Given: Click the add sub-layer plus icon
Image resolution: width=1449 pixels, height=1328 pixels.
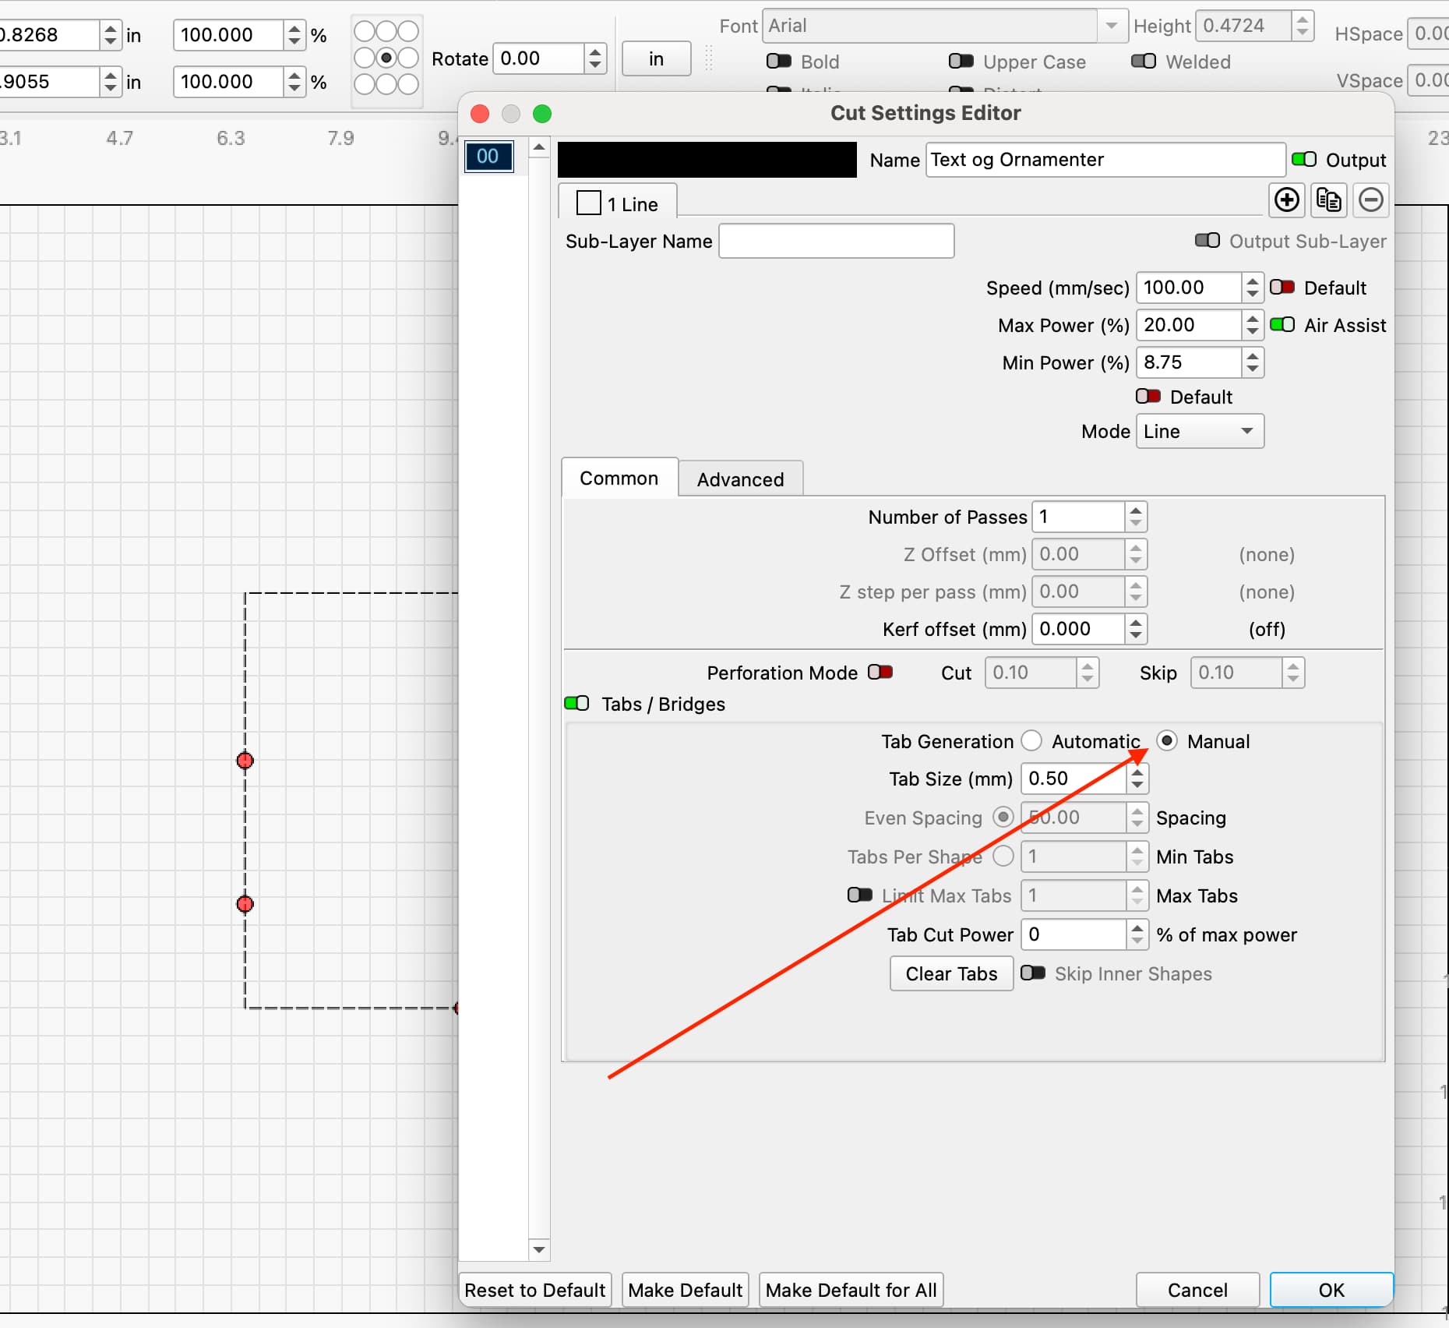Looking at the screenshot, I should [x=1286, y=200].
